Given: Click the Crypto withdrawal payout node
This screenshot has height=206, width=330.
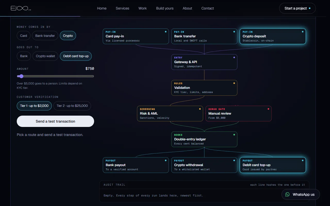Looking at the screenshot, I should pyautogui.click(x=204, y=165).
